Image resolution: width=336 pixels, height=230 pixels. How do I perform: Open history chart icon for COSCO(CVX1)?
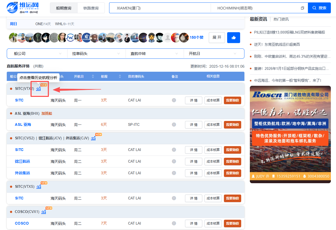coord(44,212)
